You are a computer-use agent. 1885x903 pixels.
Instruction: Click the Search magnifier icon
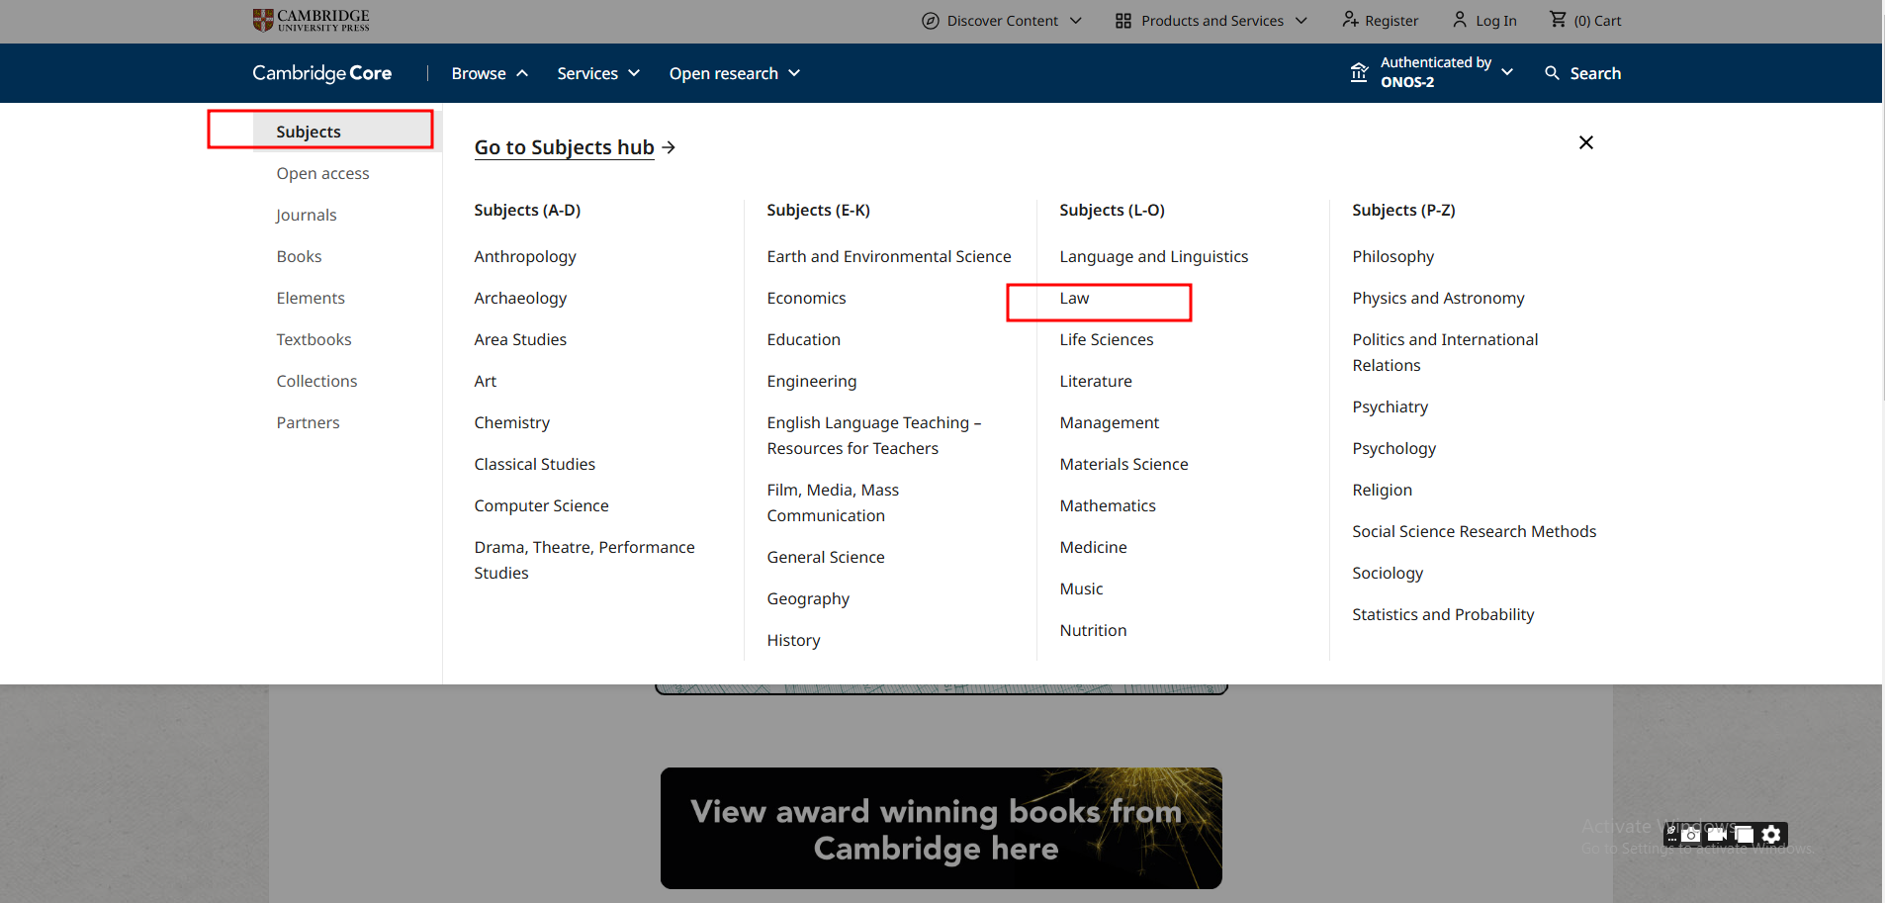1552,73
